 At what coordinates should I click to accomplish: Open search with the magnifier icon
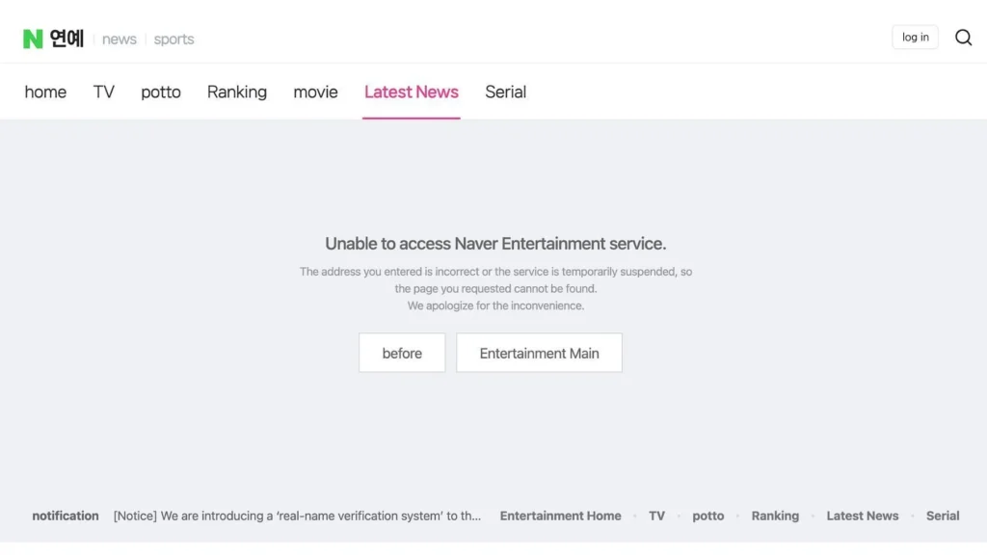tap(963, 38)
